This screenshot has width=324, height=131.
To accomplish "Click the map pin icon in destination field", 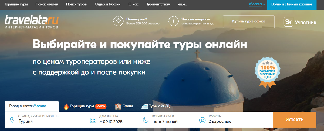I will pyautogui.click(x=12, y=120).
